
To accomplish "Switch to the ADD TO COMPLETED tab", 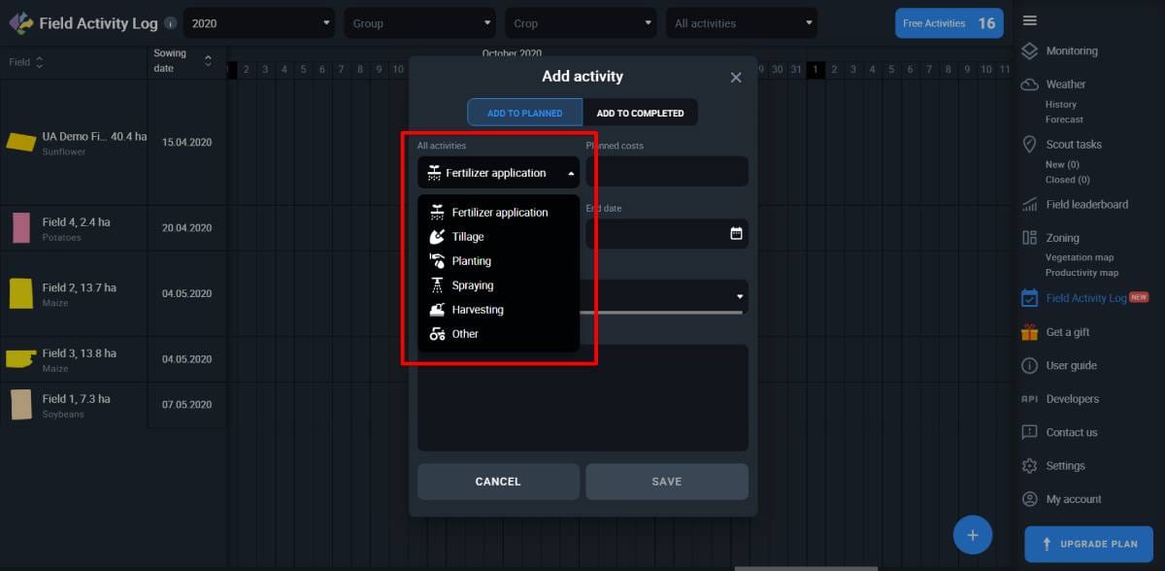I will point(641,112).
